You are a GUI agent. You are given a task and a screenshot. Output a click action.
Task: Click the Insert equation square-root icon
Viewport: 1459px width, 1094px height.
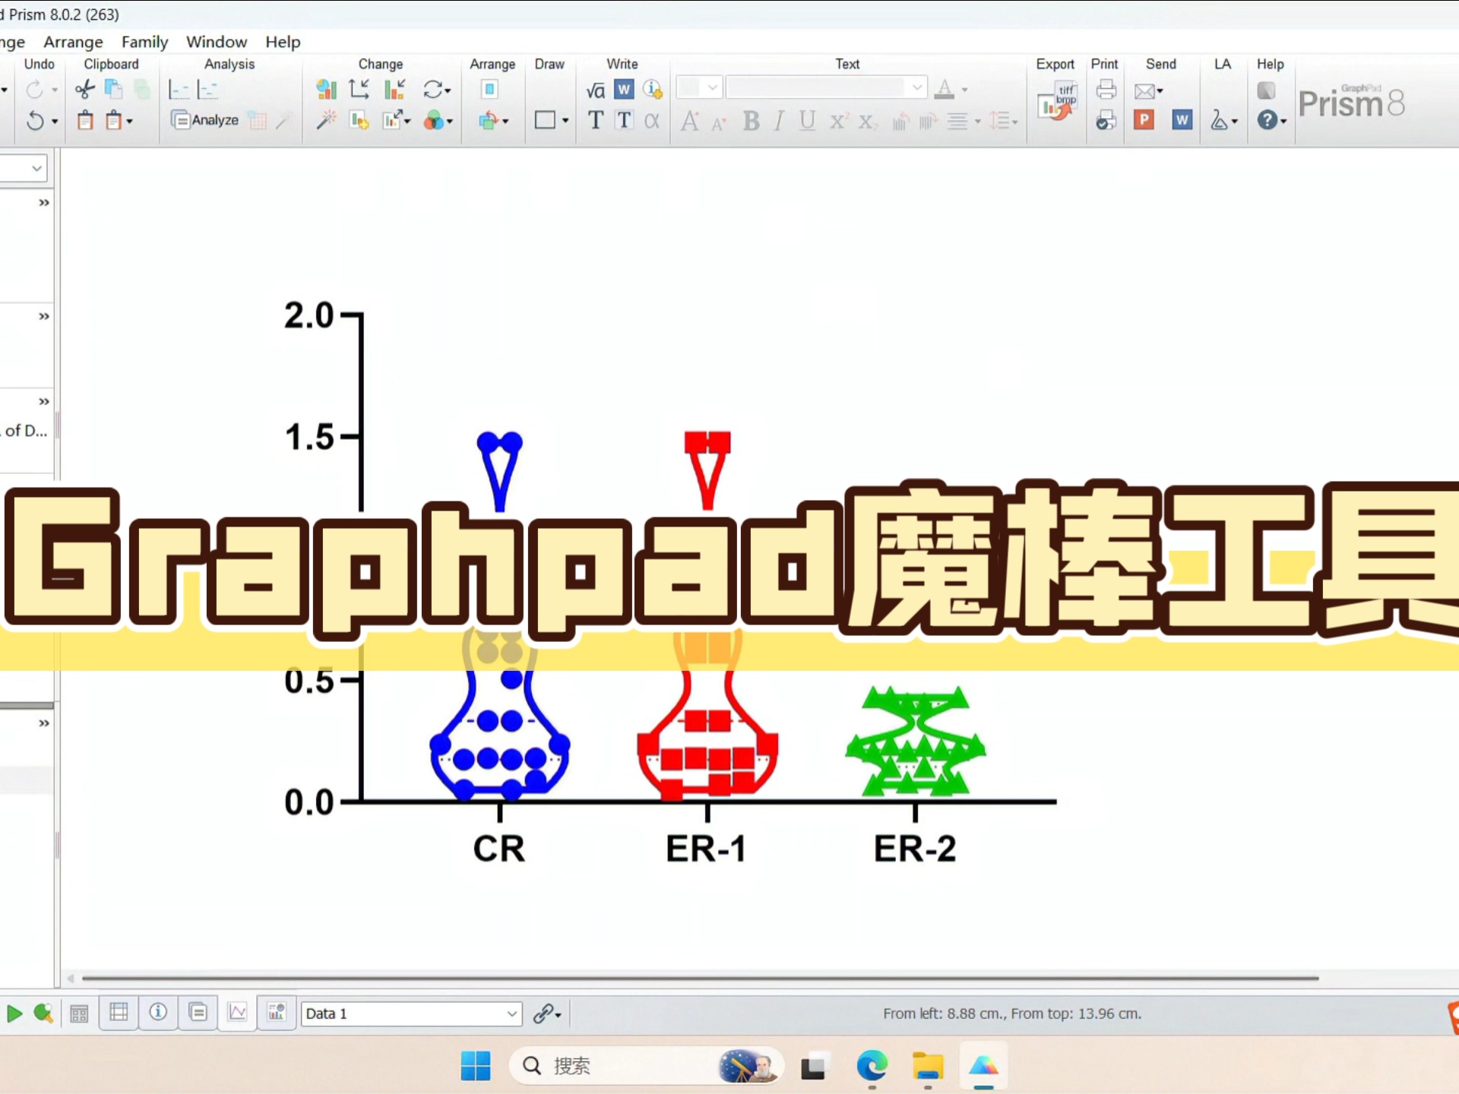tap(596, 90)
